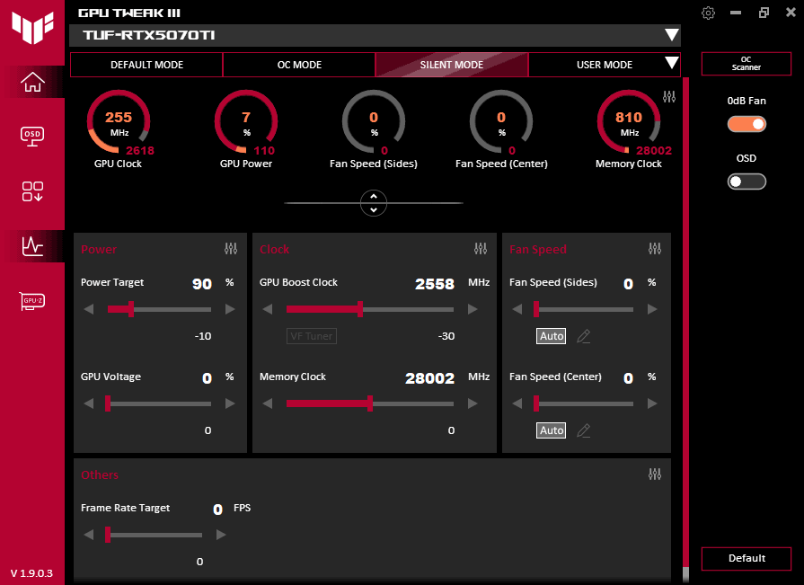This screenshot has width=804, height=585.
Task: Open Fan Speed panel settings sliders icon
Action: 655,249
